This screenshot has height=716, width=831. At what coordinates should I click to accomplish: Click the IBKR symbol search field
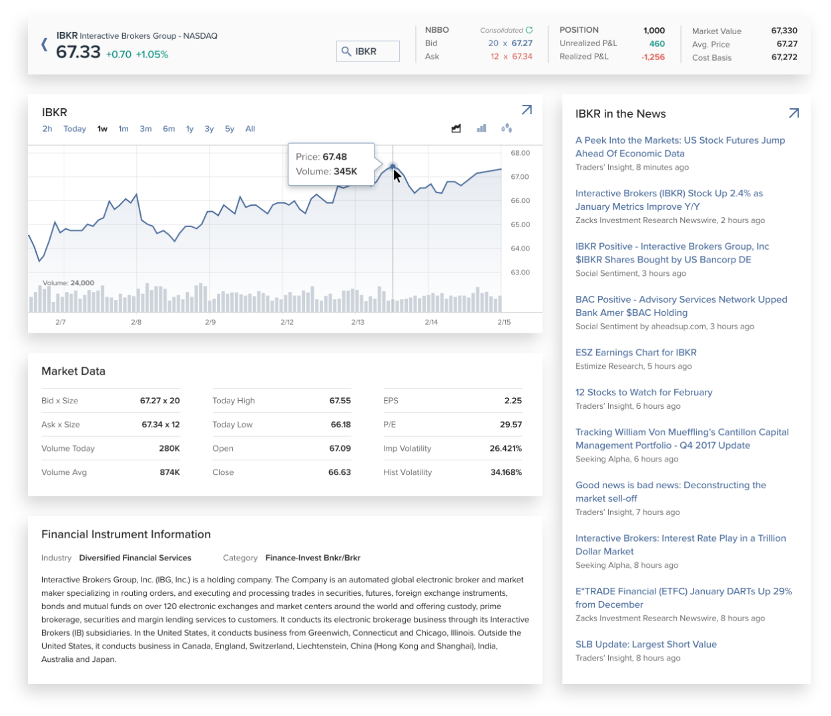pyautogui.click(x=375, y=51)
